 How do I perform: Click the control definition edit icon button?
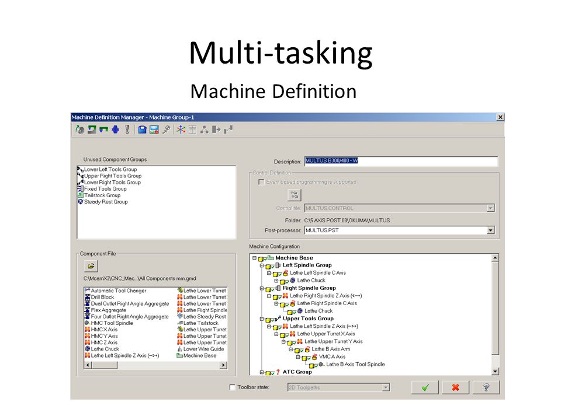[294, 195]
